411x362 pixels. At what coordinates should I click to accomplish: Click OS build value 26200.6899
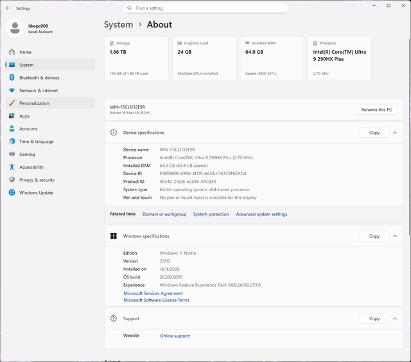click(171, 277)
